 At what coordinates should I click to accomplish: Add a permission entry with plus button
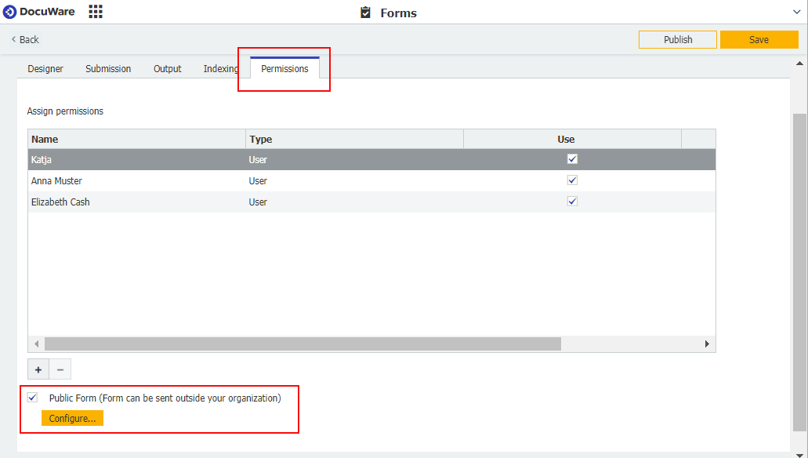(38, 369)
